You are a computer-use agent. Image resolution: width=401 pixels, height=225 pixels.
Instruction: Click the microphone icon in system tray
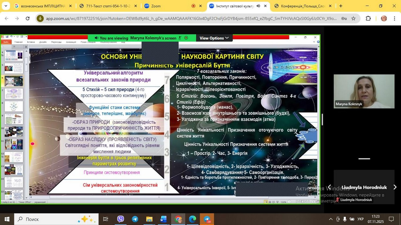[345, 219]
